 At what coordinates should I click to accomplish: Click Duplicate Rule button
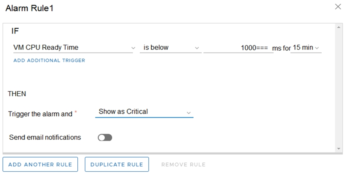point(117,165)
